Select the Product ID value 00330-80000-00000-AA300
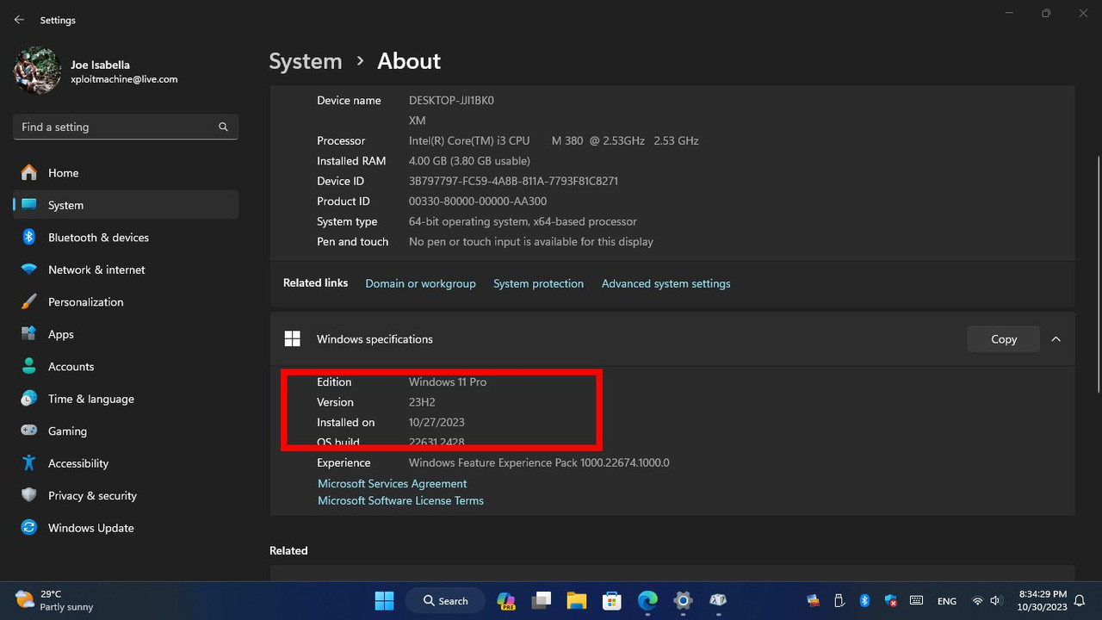This screenshot has width=1102, height=620. coord(478,201)
